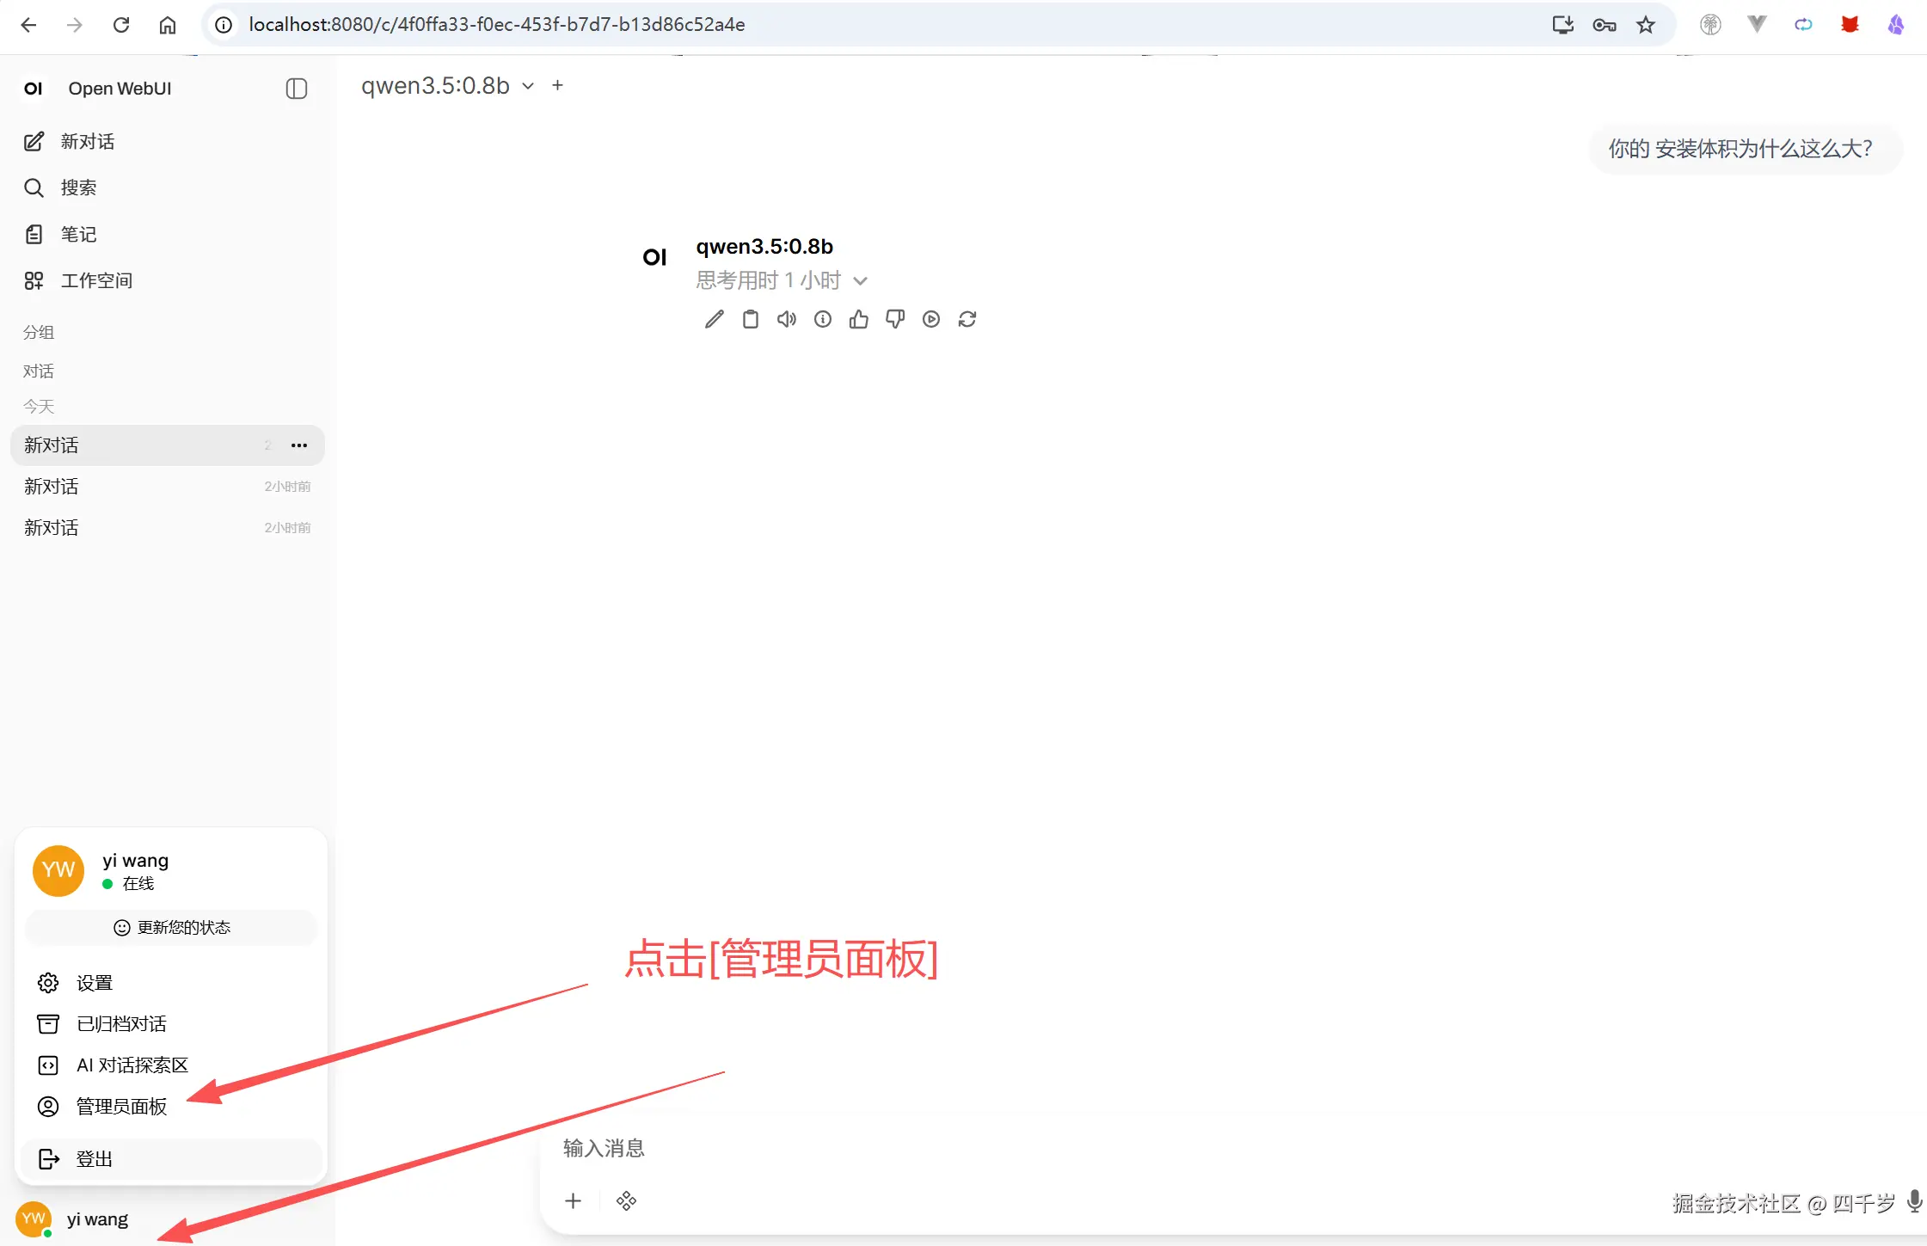Click the continue response play icon
Image resolution: width=1927 pixels, height=1246 pixels.
(x=930, y=319)
